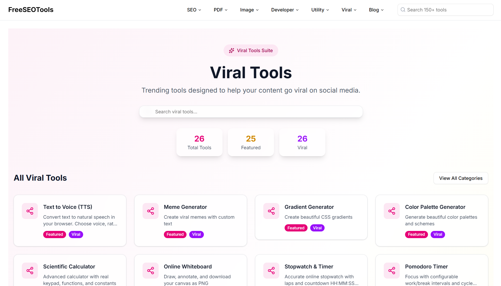Viewport: 501px width, 286px height.
Task: Click the Gradient Generator tool icon
Action: (271, 211)
